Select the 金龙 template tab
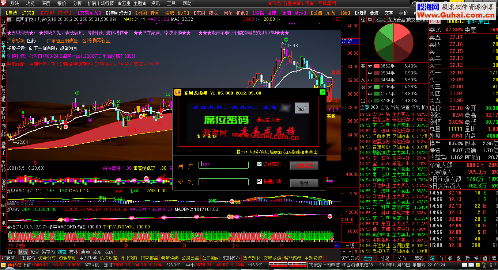The image size is (498, 270). tap(97, 252)
